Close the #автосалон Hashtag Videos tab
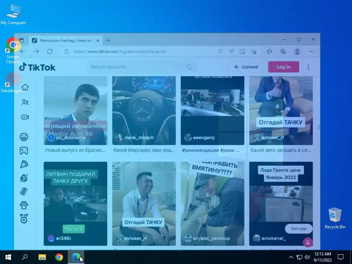 pyautogui.click(x=98, y=41)
